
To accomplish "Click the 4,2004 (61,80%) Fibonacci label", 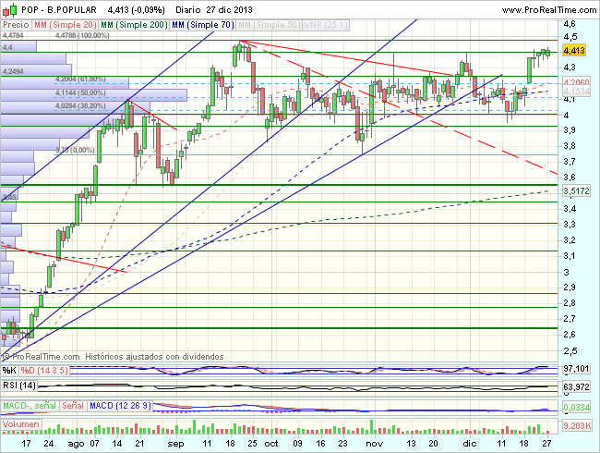I will (x=80, y=80).
